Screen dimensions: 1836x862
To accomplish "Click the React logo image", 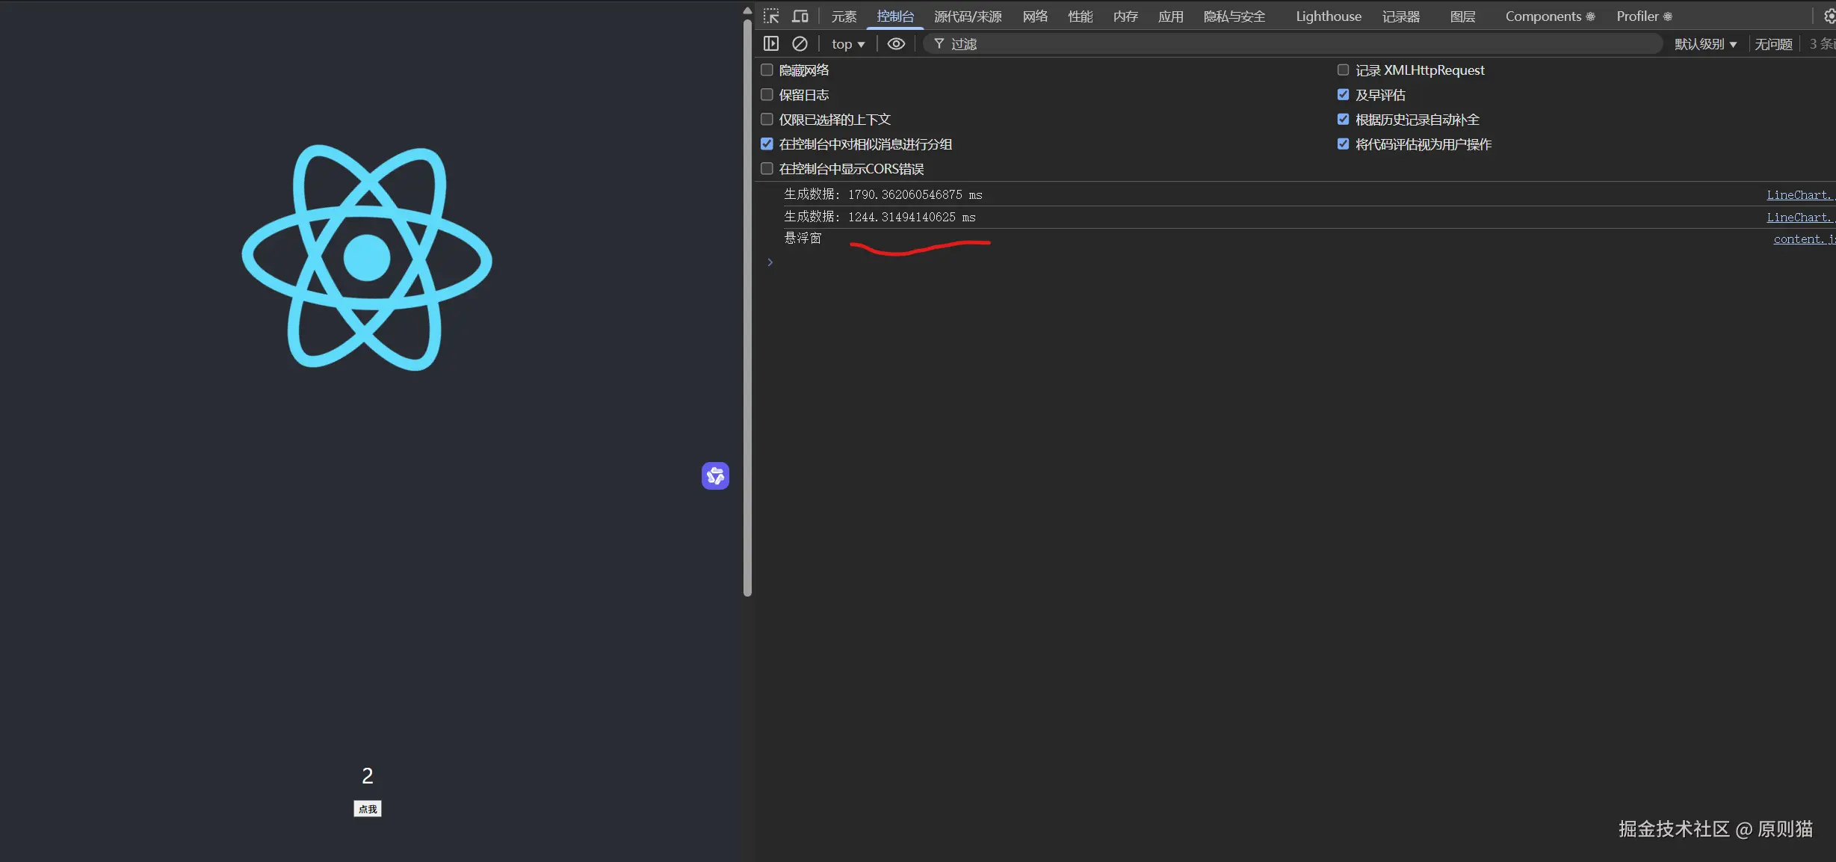I will click(367, 258).
